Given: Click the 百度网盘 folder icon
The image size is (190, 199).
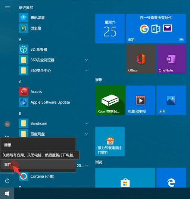Looking at the screenshot, I should pyautogui.click(x=24, y=133).
